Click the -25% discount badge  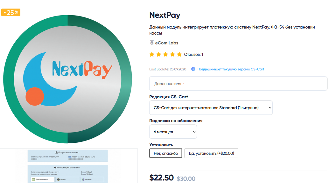click(x=11, y=13)
